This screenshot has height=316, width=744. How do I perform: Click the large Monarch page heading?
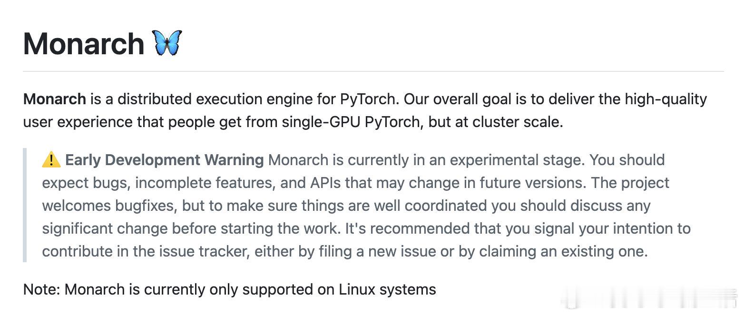point(84,43)
